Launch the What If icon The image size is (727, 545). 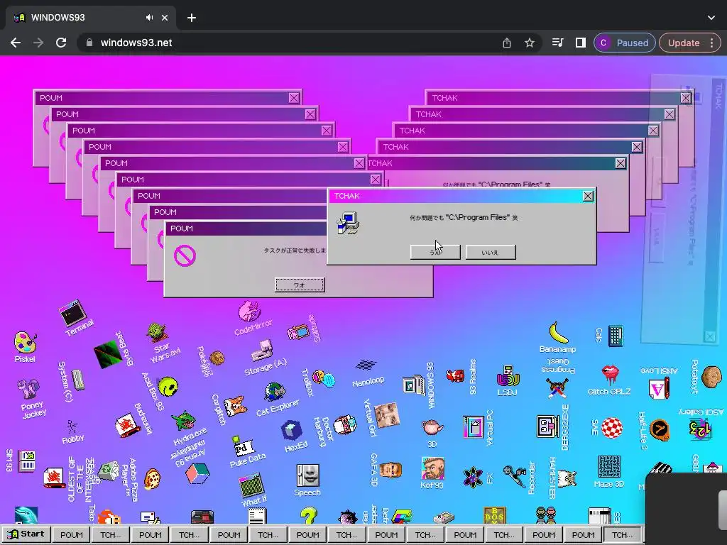pyautogui.click(x=251, y=484)
